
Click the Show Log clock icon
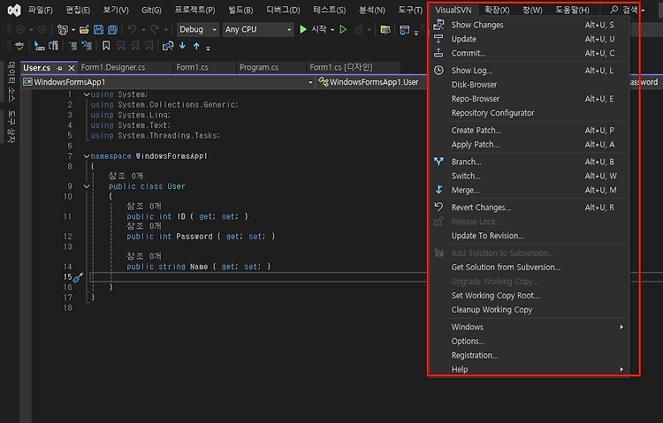tap(438, 70)
